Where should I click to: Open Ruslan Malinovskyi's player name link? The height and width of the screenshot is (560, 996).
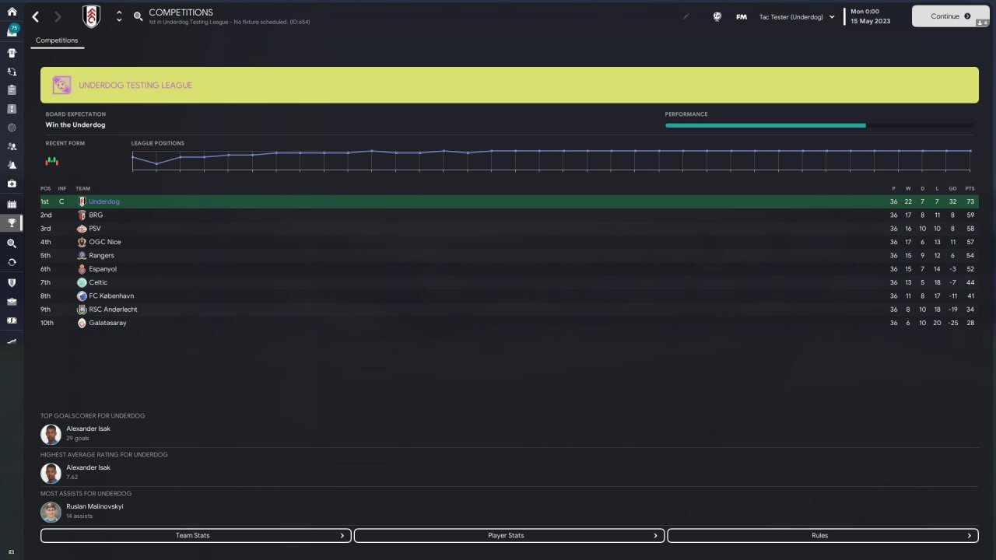click(95, 506)
